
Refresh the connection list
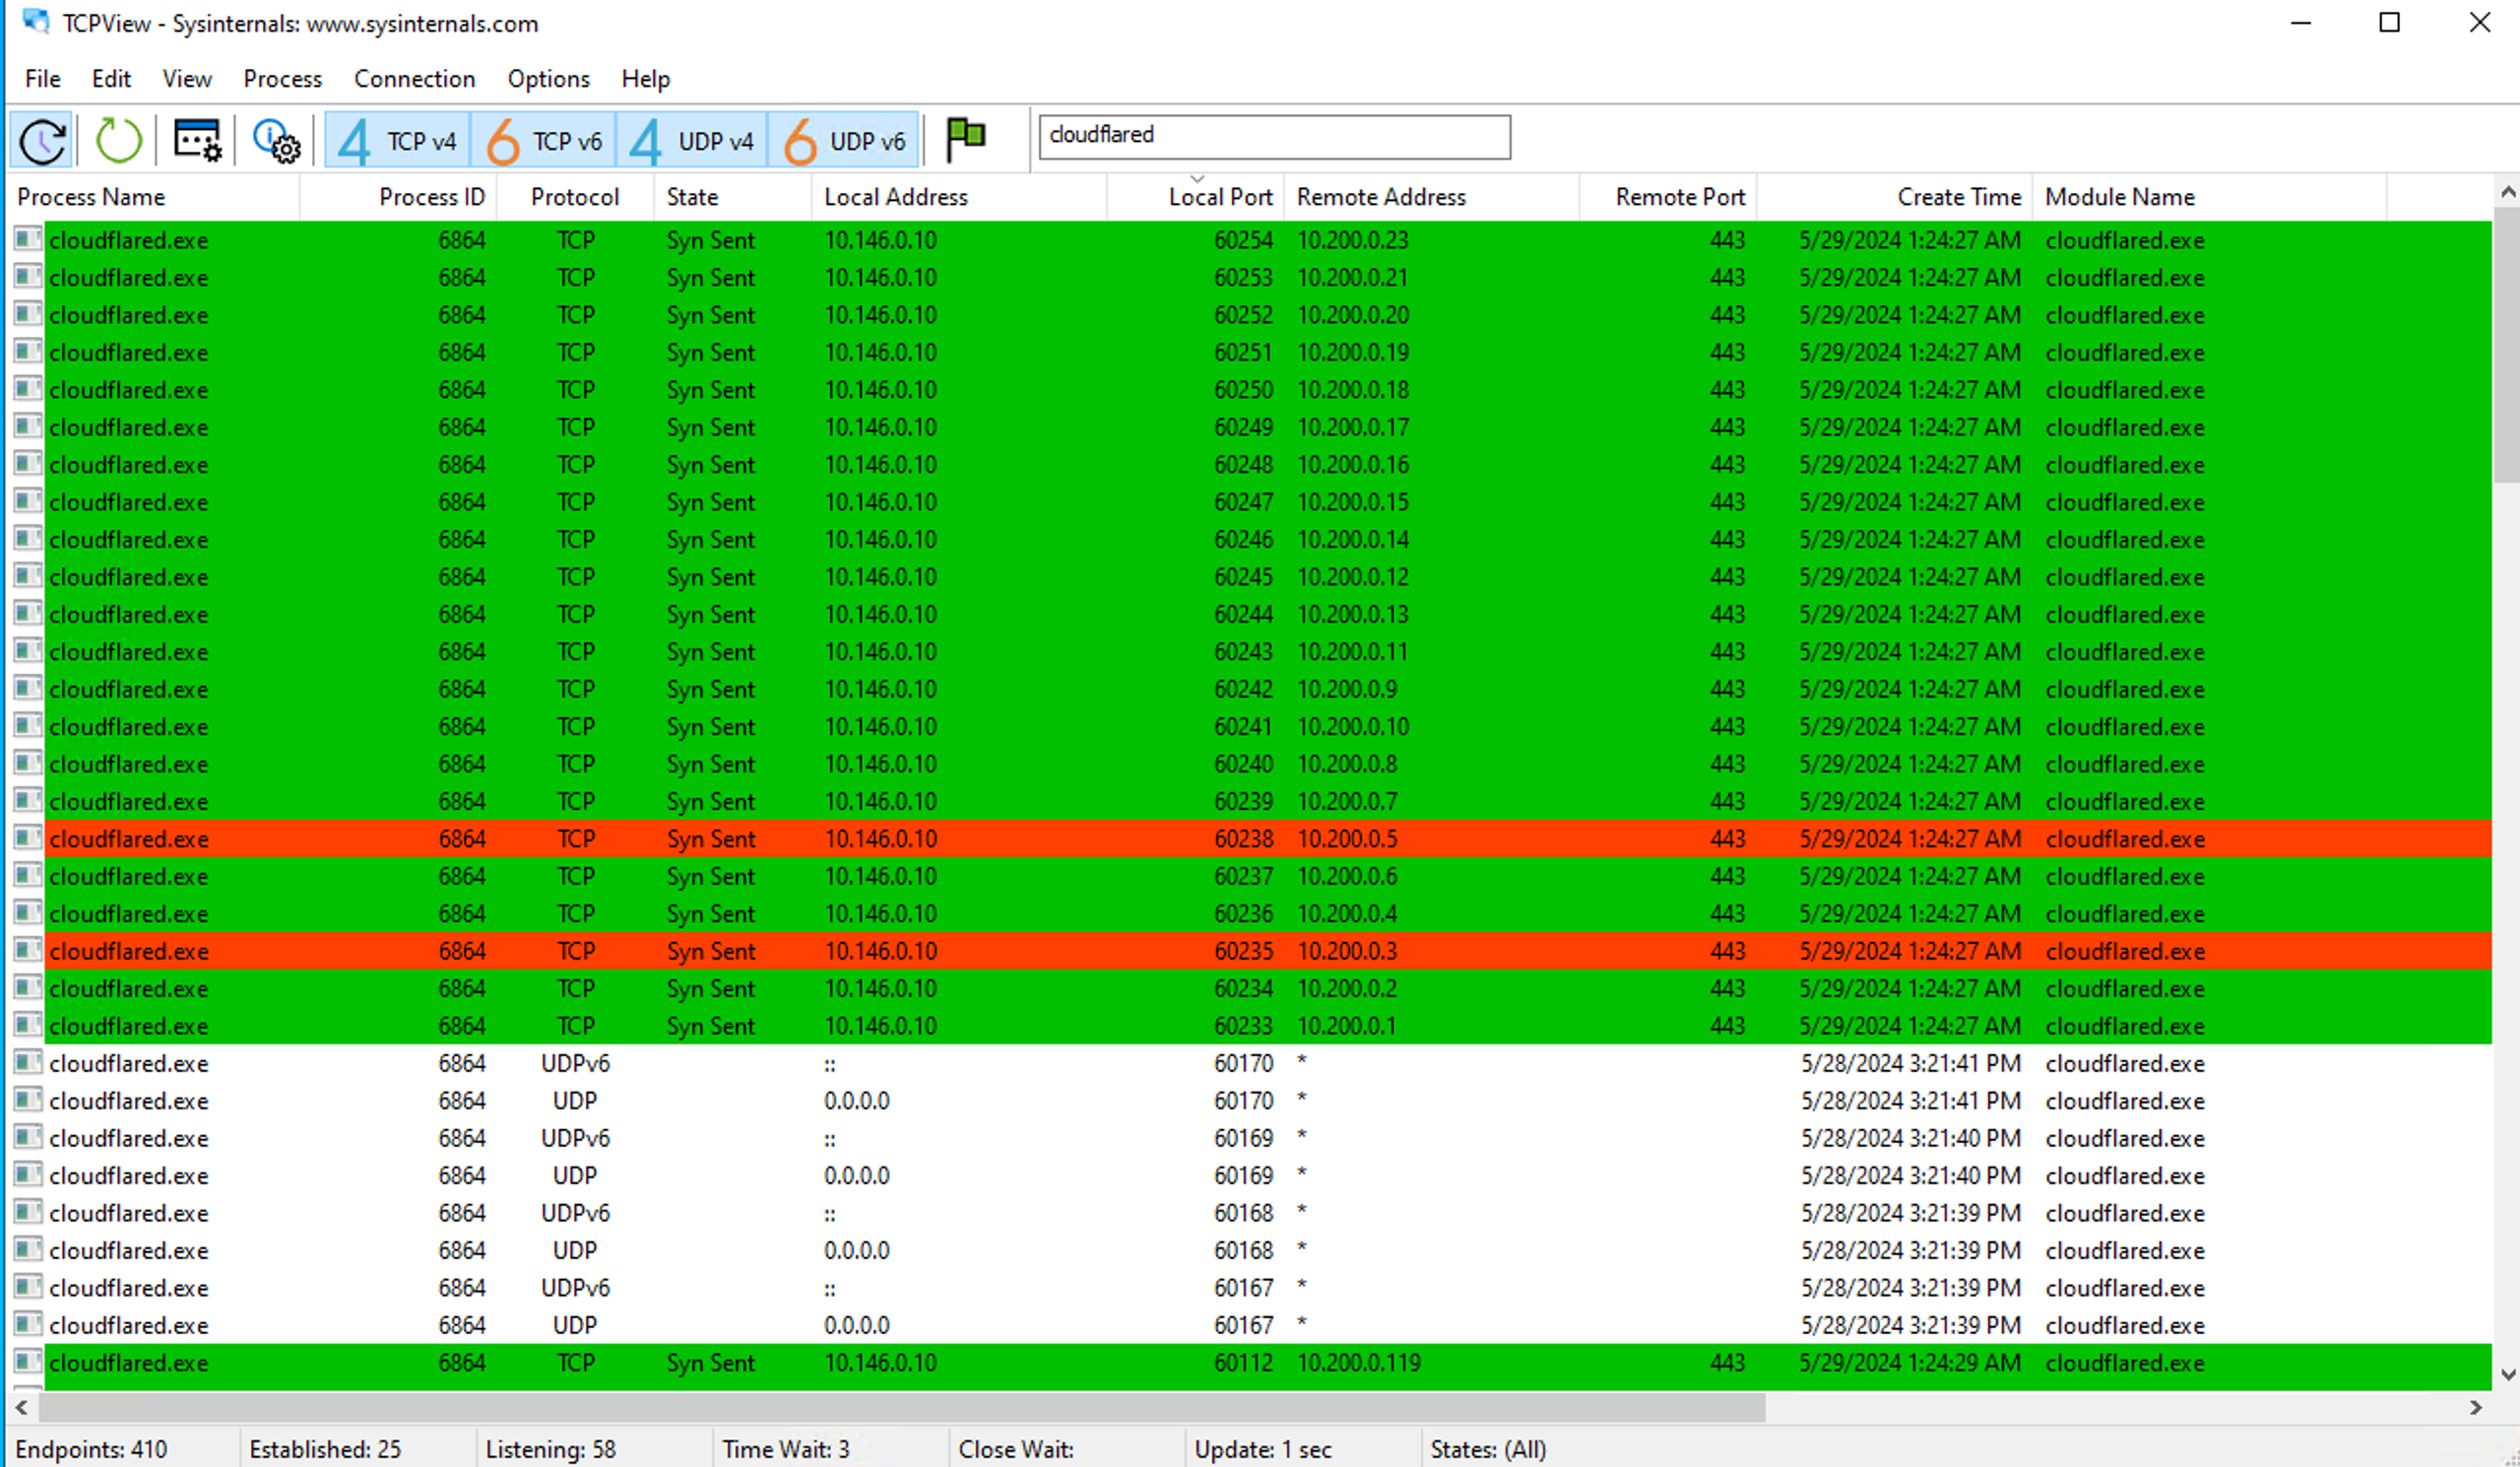(x=118, y=140)
